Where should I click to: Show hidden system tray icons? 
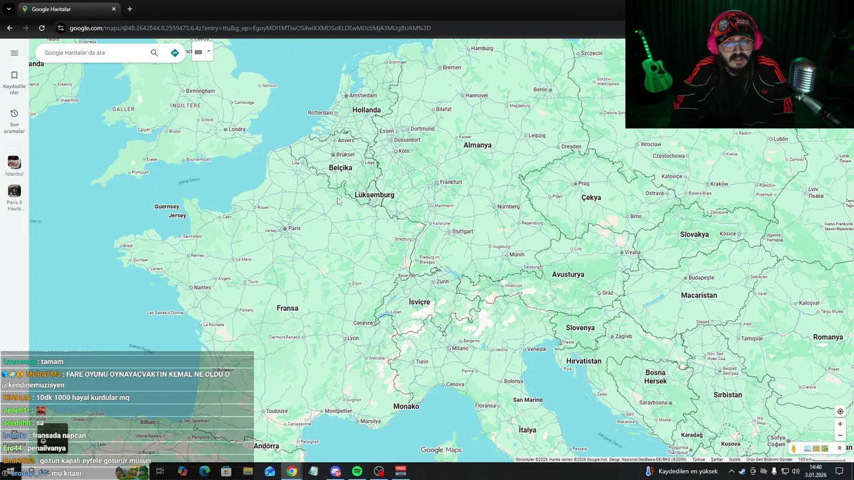pyautogui.click(x=731, y=471)
